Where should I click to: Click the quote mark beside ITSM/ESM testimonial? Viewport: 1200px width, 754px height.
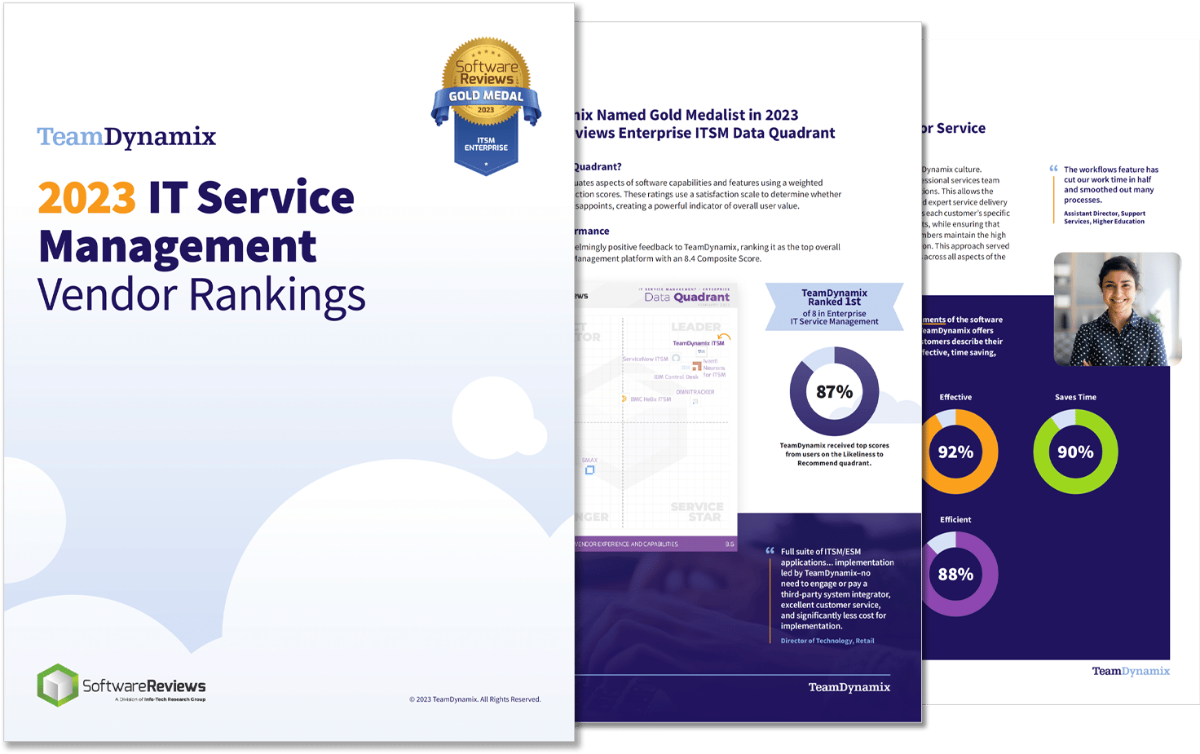(770, 552)
